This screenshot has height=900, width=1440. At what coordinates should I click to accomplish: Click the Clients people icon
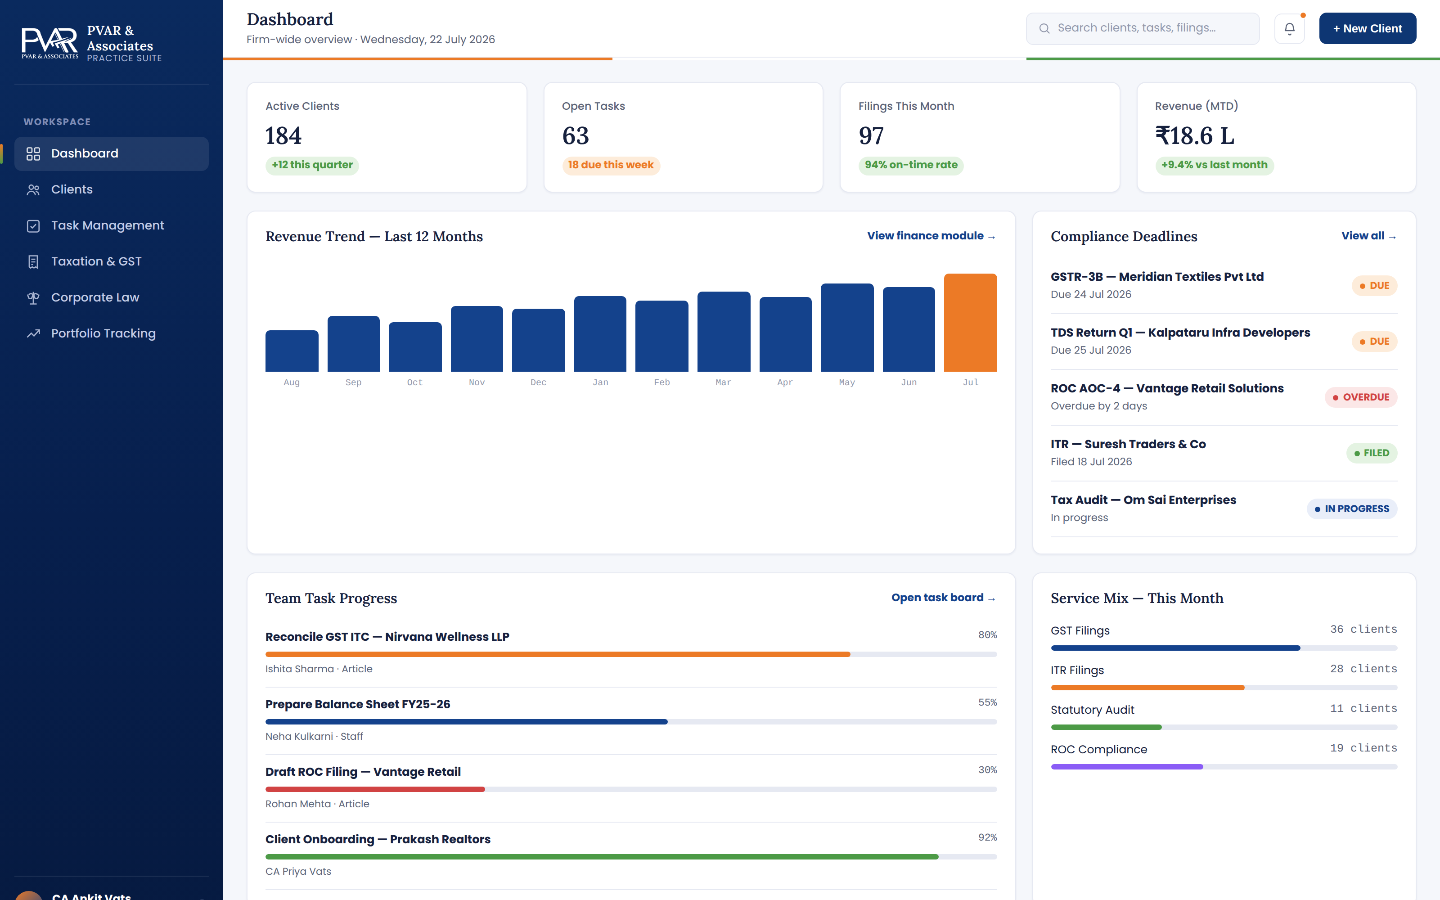click(33, 190)
